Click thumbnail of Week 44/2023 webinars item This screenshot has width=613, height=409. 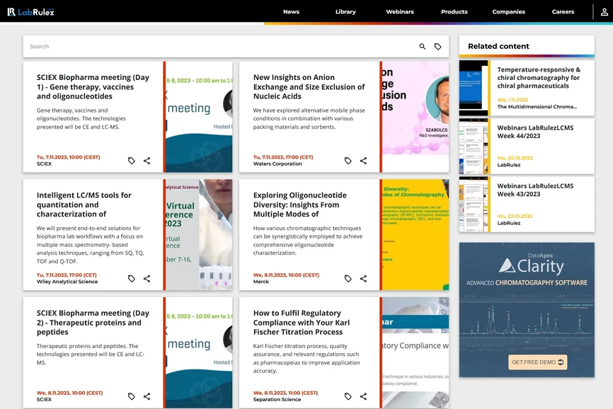(474, 146)
